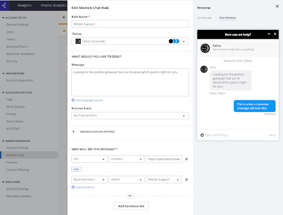Delete the Url contains condition row
The image size is (283, 215).
coord(186,159)
